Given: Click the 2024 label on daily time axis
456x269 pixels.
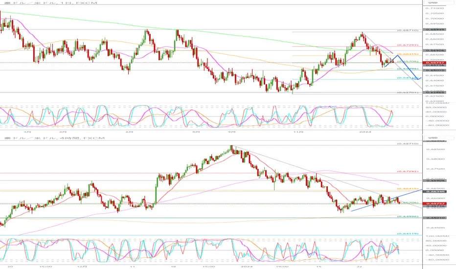Looking at the screenshot, I should 365,132.
